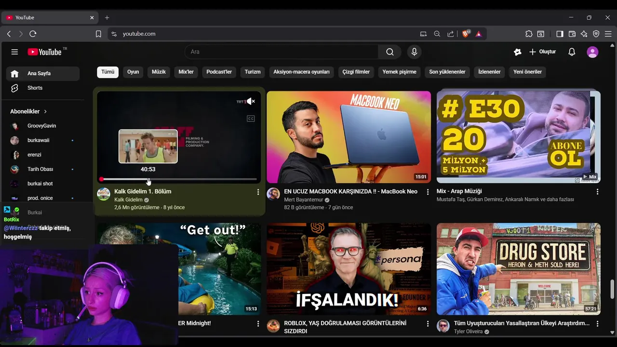Open the burkai shot subscription
Image resolution: width=617 pixels, height=347 pixels.
(x=43, y=184)
